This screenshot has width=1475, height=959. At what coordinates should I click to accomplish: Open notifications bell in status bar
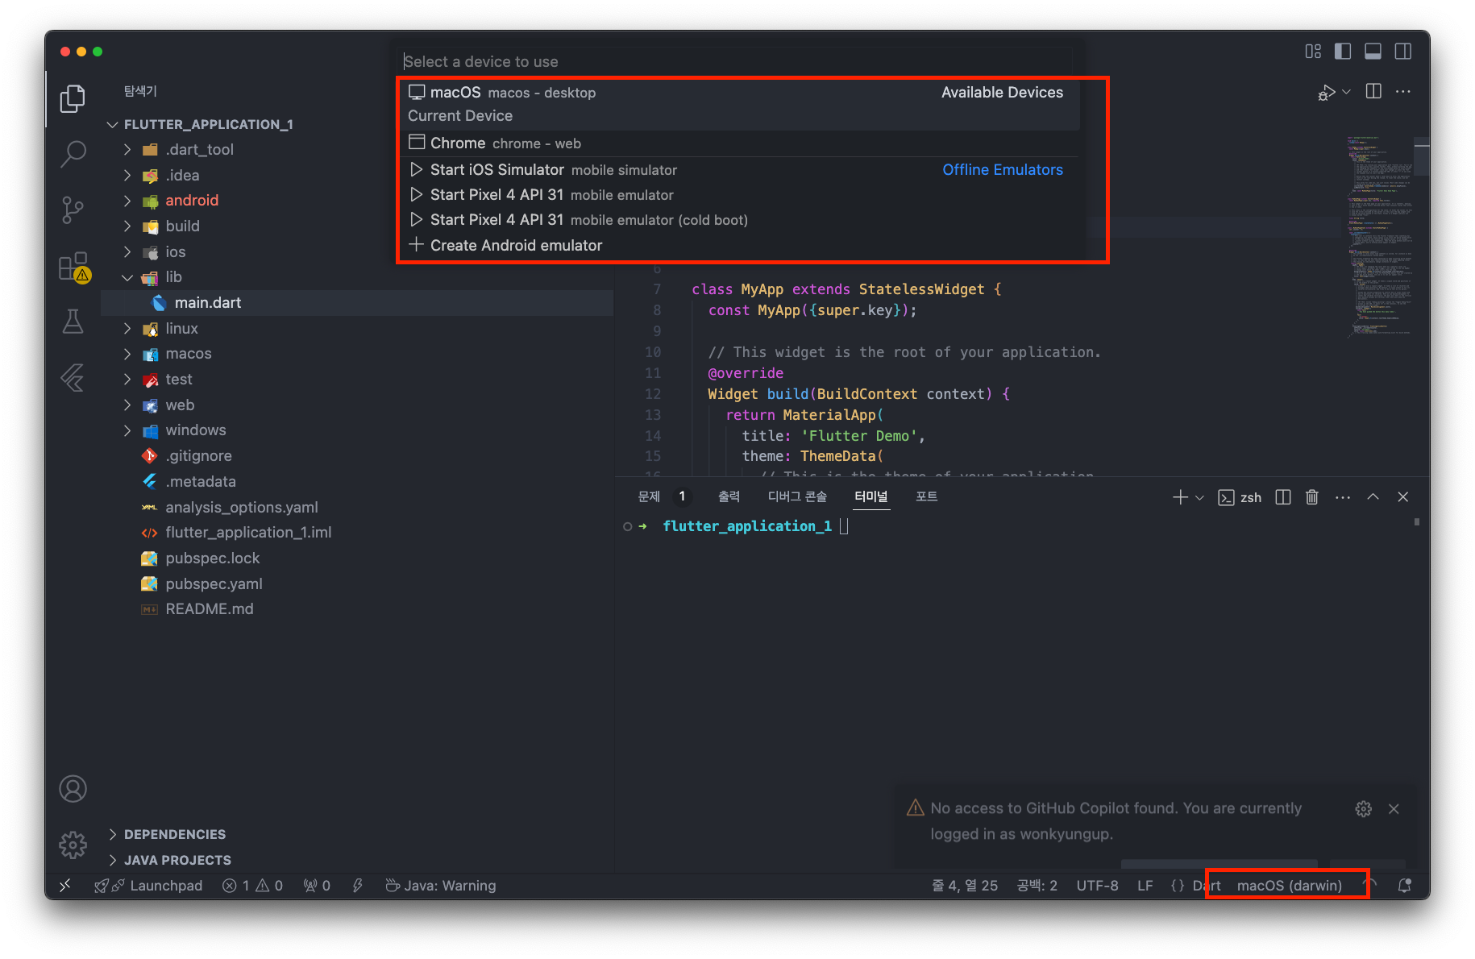pyautogui.click(x=1404, y=886)
